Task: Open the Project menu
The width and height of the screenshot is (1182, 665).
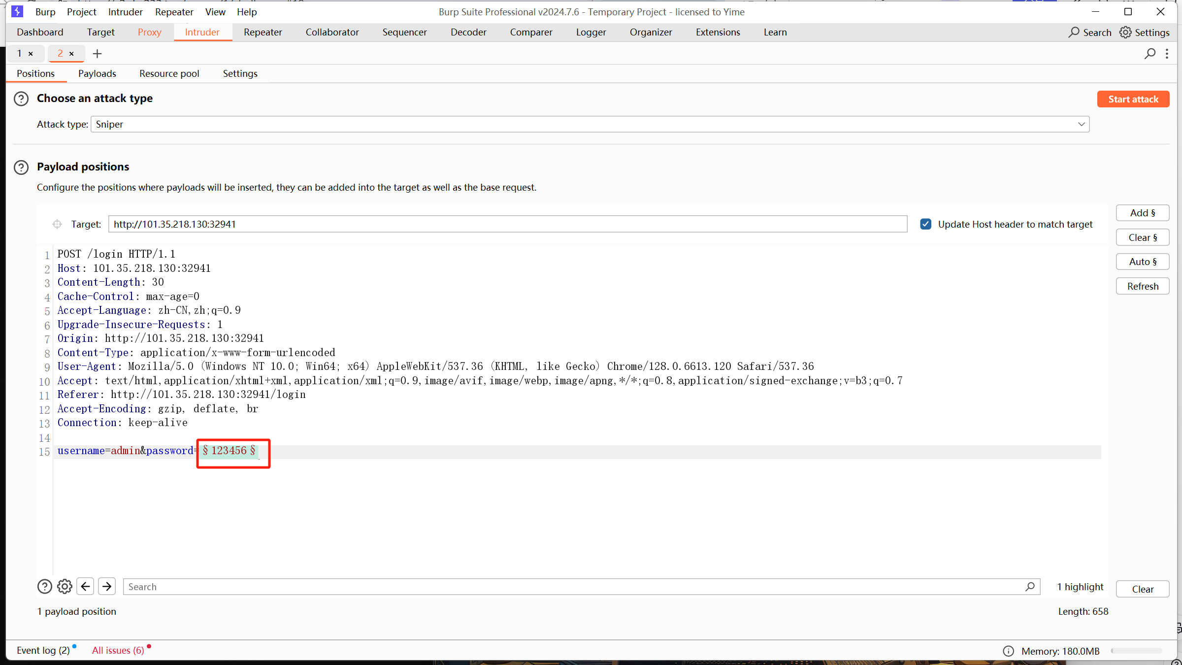Action: [81, 12]
